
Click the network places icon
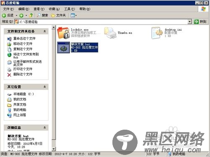click(x=9, y=115)
